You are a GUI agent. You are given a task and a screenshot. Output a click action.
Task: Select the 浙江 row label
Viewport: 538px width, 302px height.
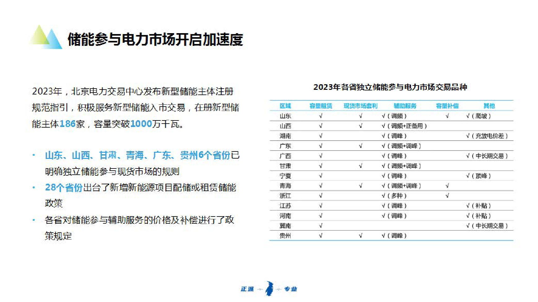pyautogui.click(x=285, y=196)
